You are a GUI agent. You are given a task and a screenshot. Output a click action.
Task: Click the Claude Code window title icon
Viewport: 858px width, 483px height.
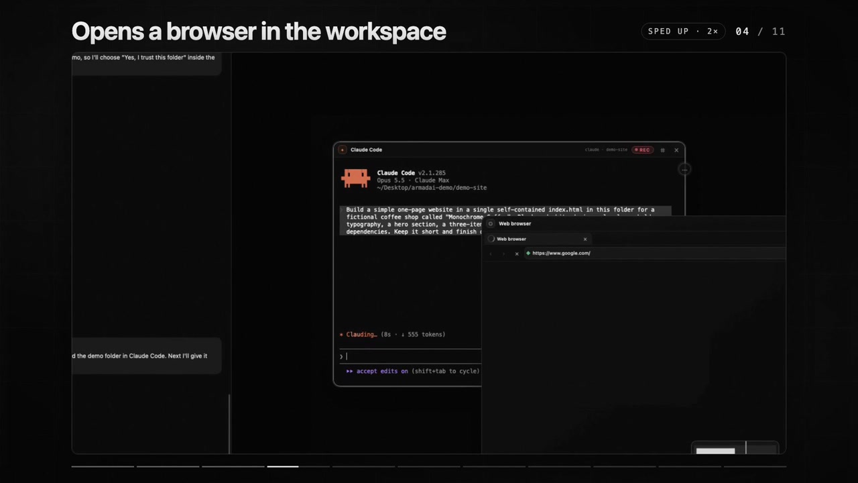[343, 150]
